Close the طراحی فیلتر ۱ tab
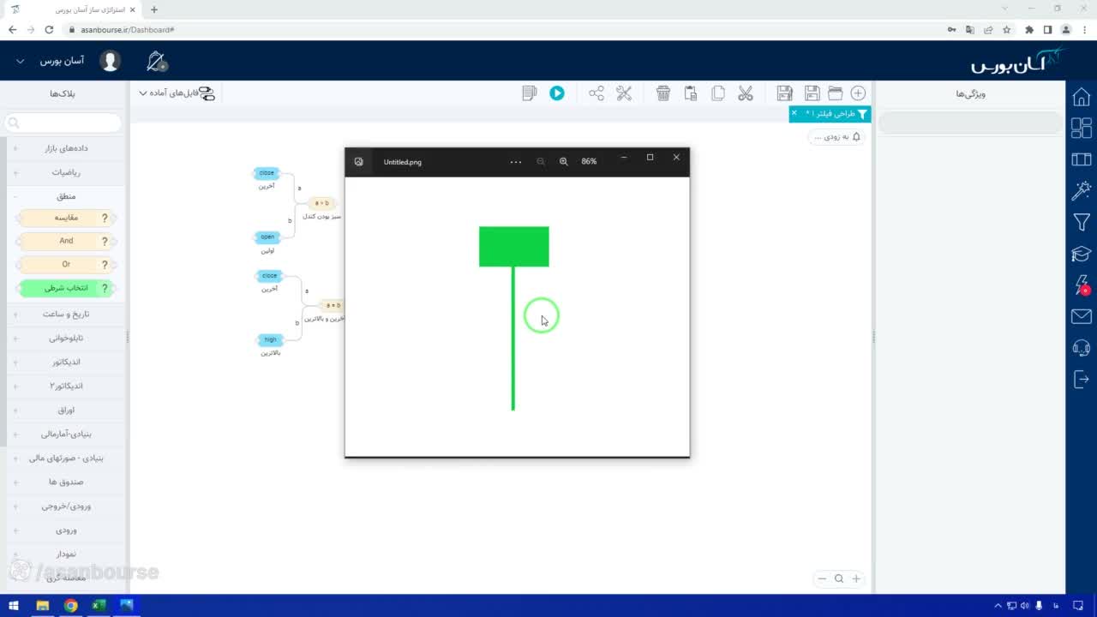 click(794, 113)
